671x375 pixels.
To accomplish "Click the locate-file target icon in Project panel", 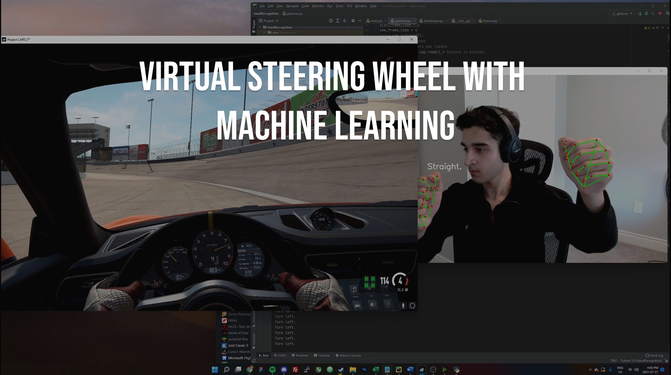I will point(331,21).
